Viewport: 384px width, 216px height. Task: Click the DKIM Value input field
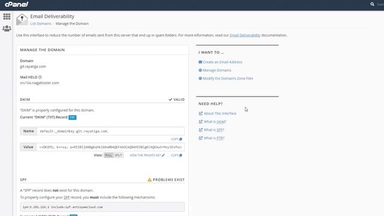[x=110, y=147]
